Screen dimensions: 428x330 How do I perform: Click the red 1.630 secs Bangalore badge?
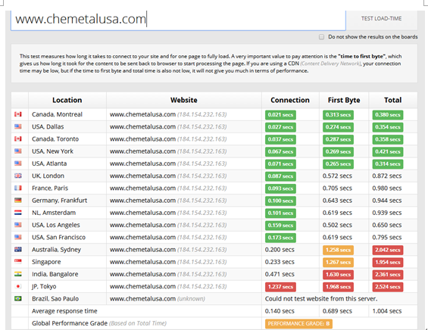pyautogui.click(x=338, y=274)
